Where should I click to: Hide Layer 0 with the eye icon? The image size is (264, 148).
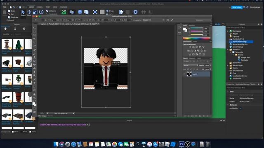184,74
